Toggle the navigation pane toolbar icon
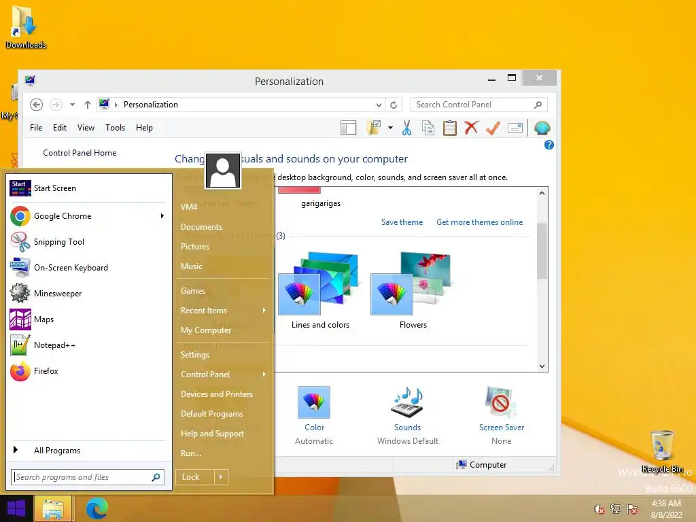Screen dimensions: 696x522 (349, 128)
